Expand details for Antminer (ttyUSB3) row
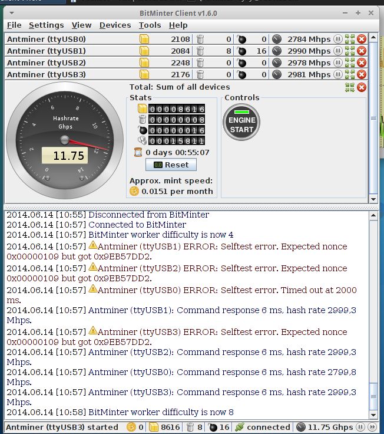384x434 pixels. click(350, 74)
